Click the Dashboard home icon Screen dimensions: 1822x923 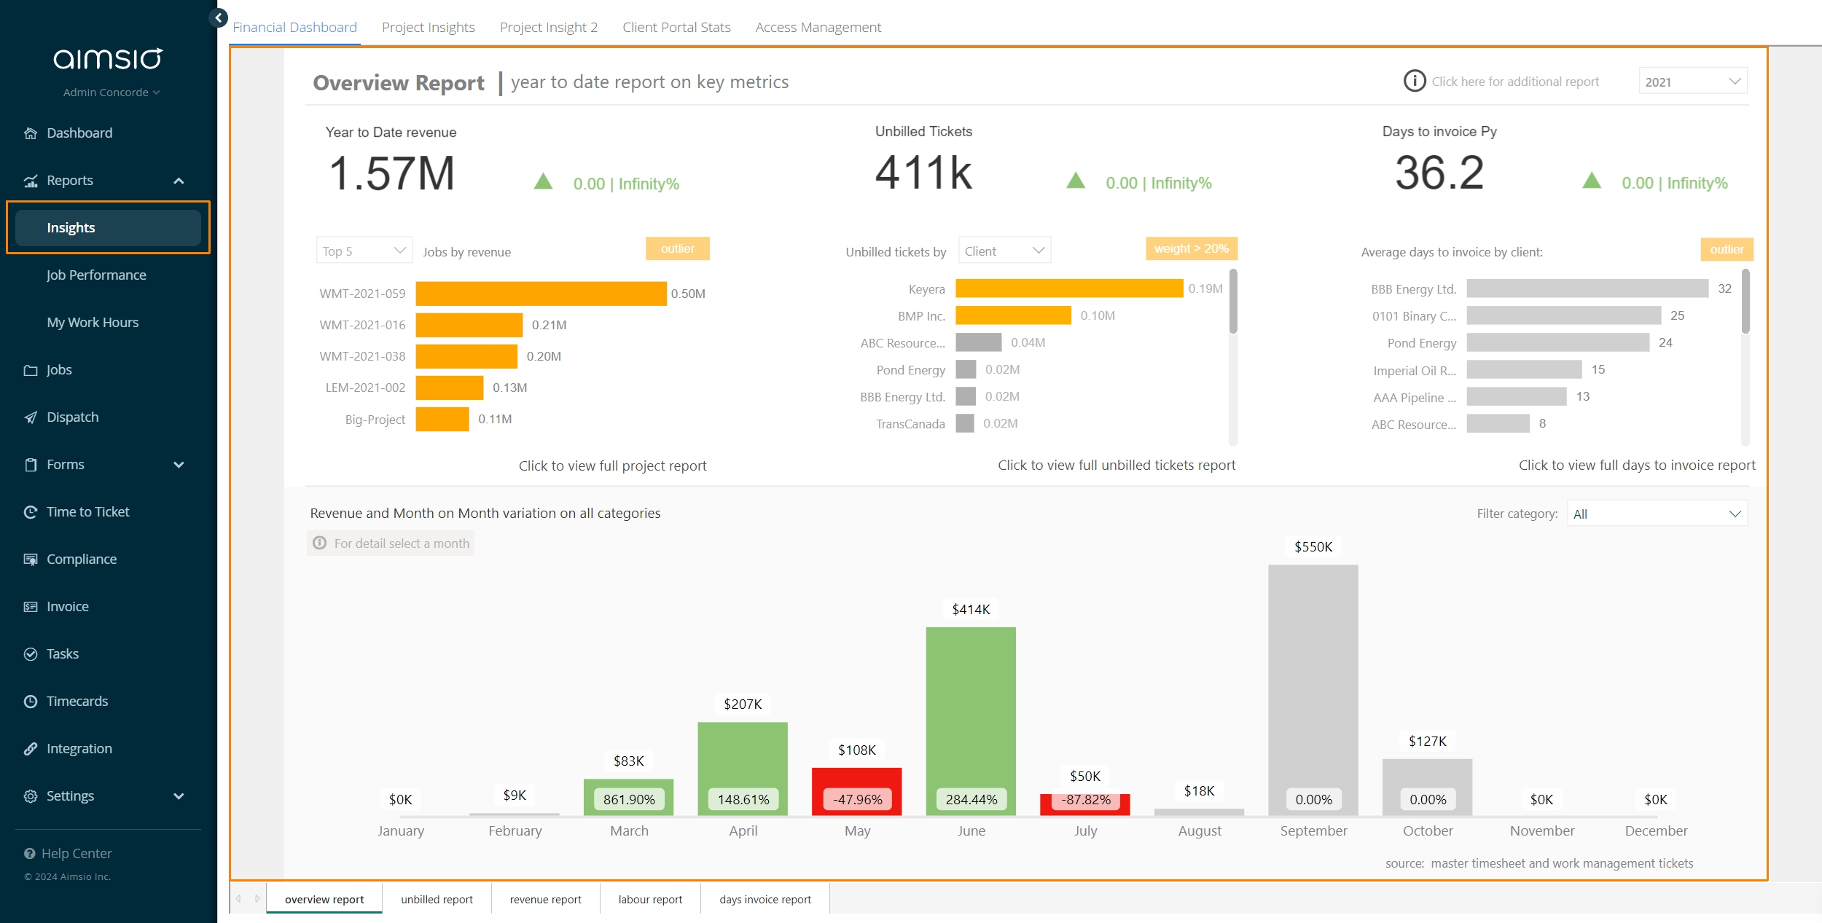[x=31, y=133]
